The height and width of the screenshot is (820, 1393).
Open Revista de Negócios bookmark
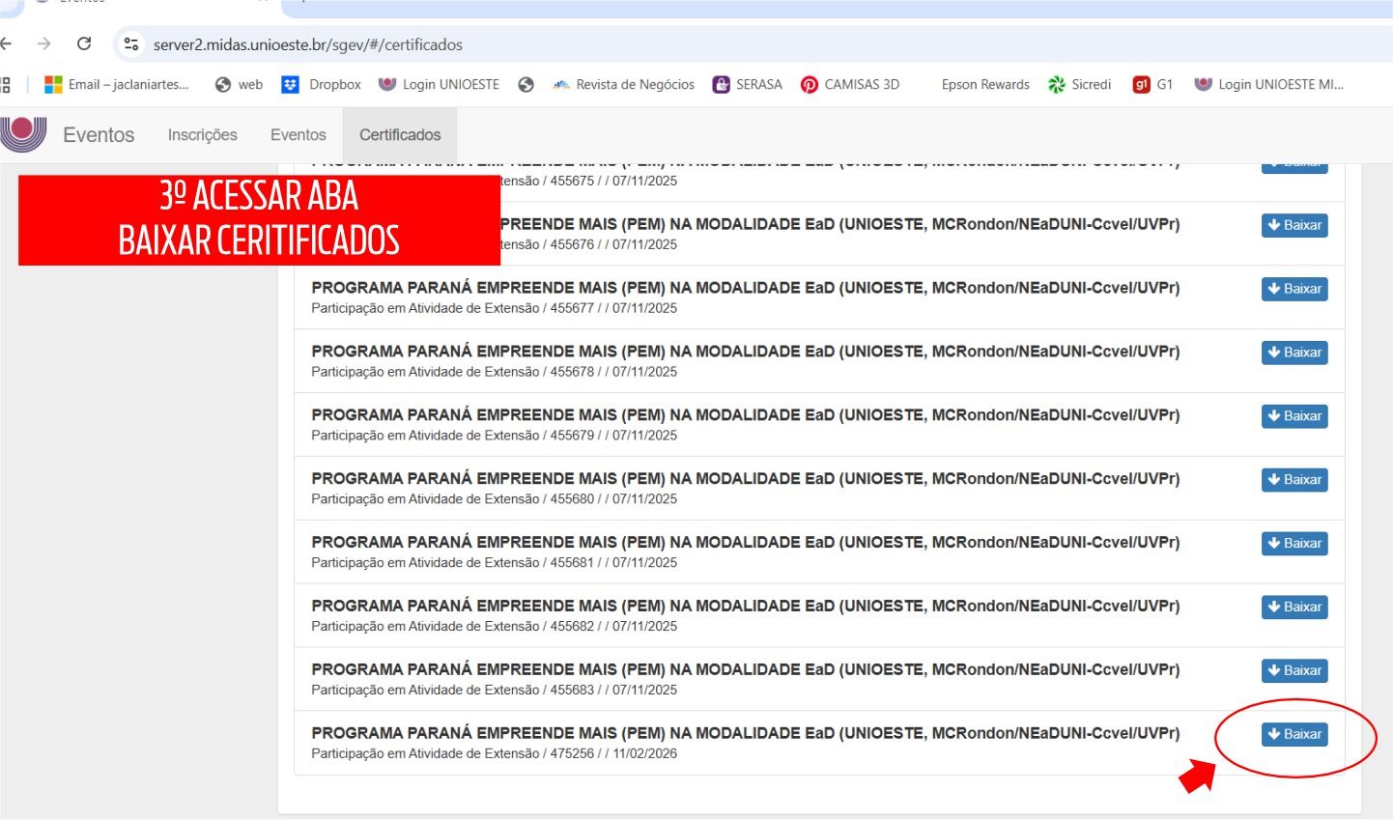[x=623, y=85]
